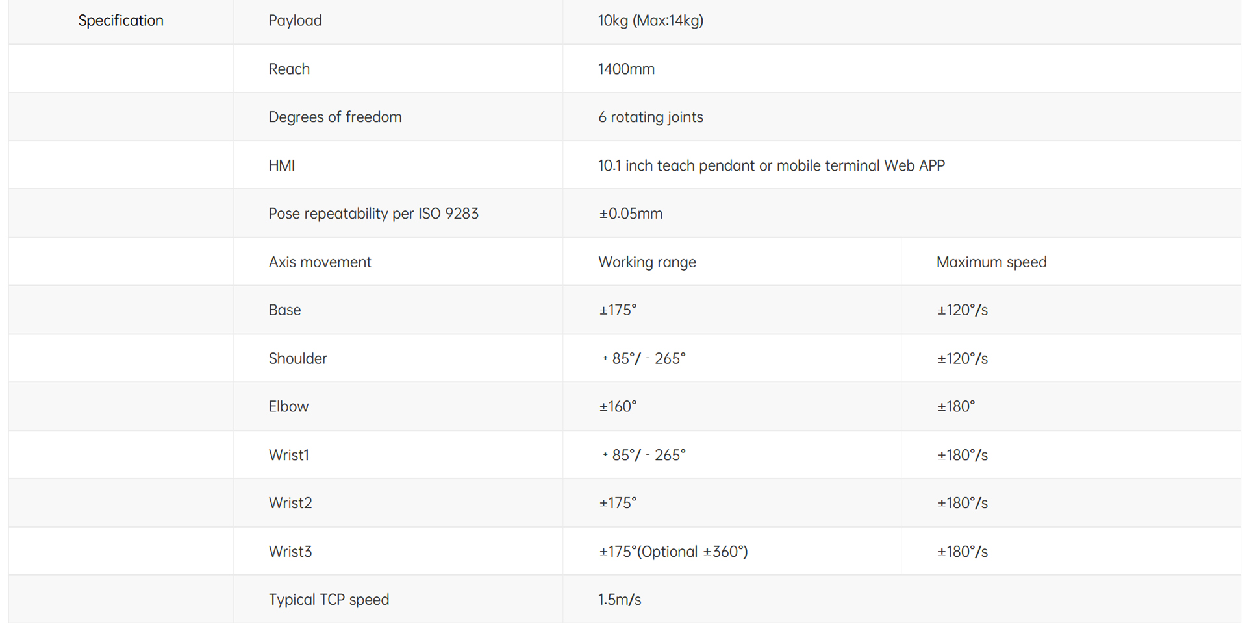Click the Wrist1 row label

pos(289,455)
